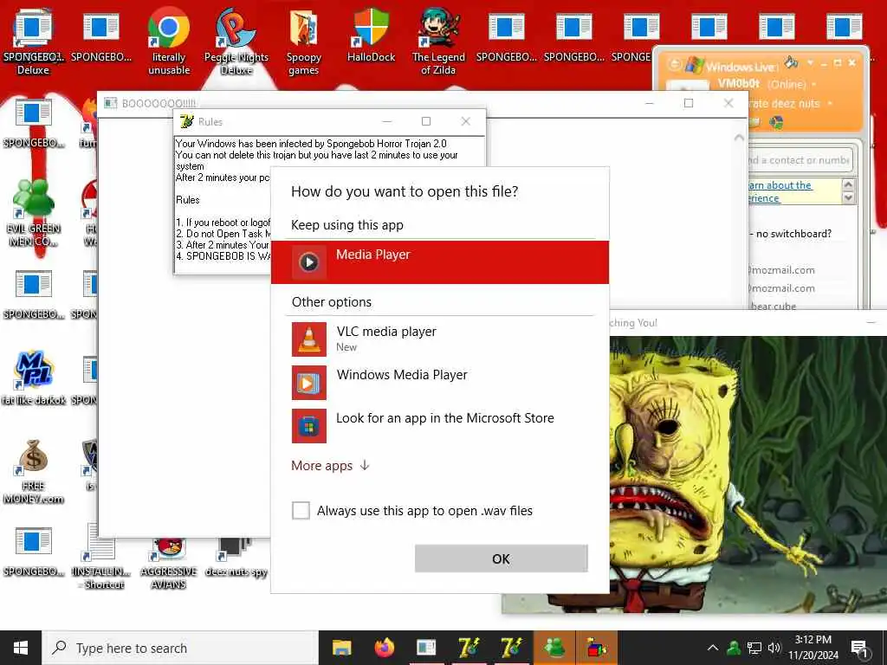
Task: Change the (Online) status dropdown in Messenger
Action: pyautogui.click(x=792, y=84)
